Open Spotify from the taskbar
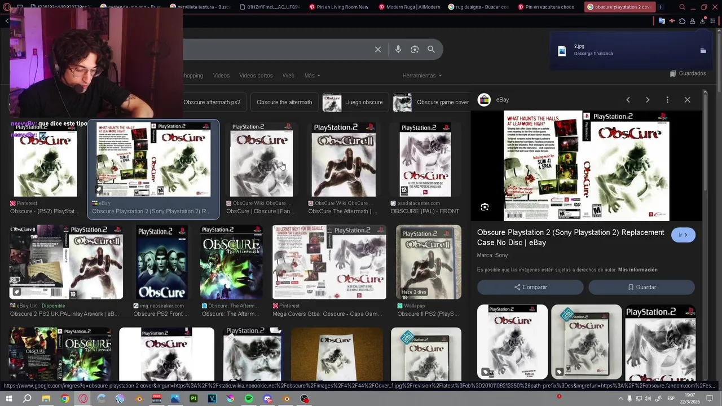This screenshot has width=722, height=406. [x=249, y=399]
